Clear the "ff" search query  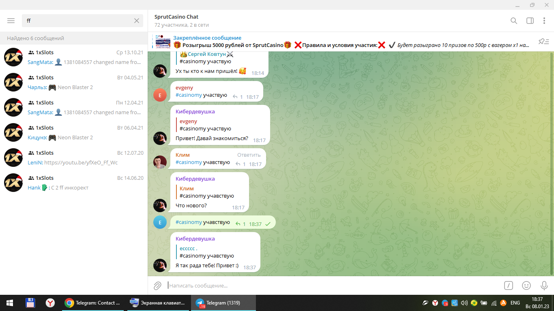137,21
